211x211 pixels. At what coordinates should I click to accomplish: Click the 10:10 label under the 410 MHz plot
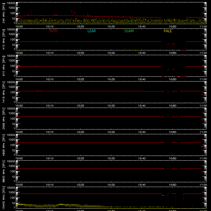50,53
